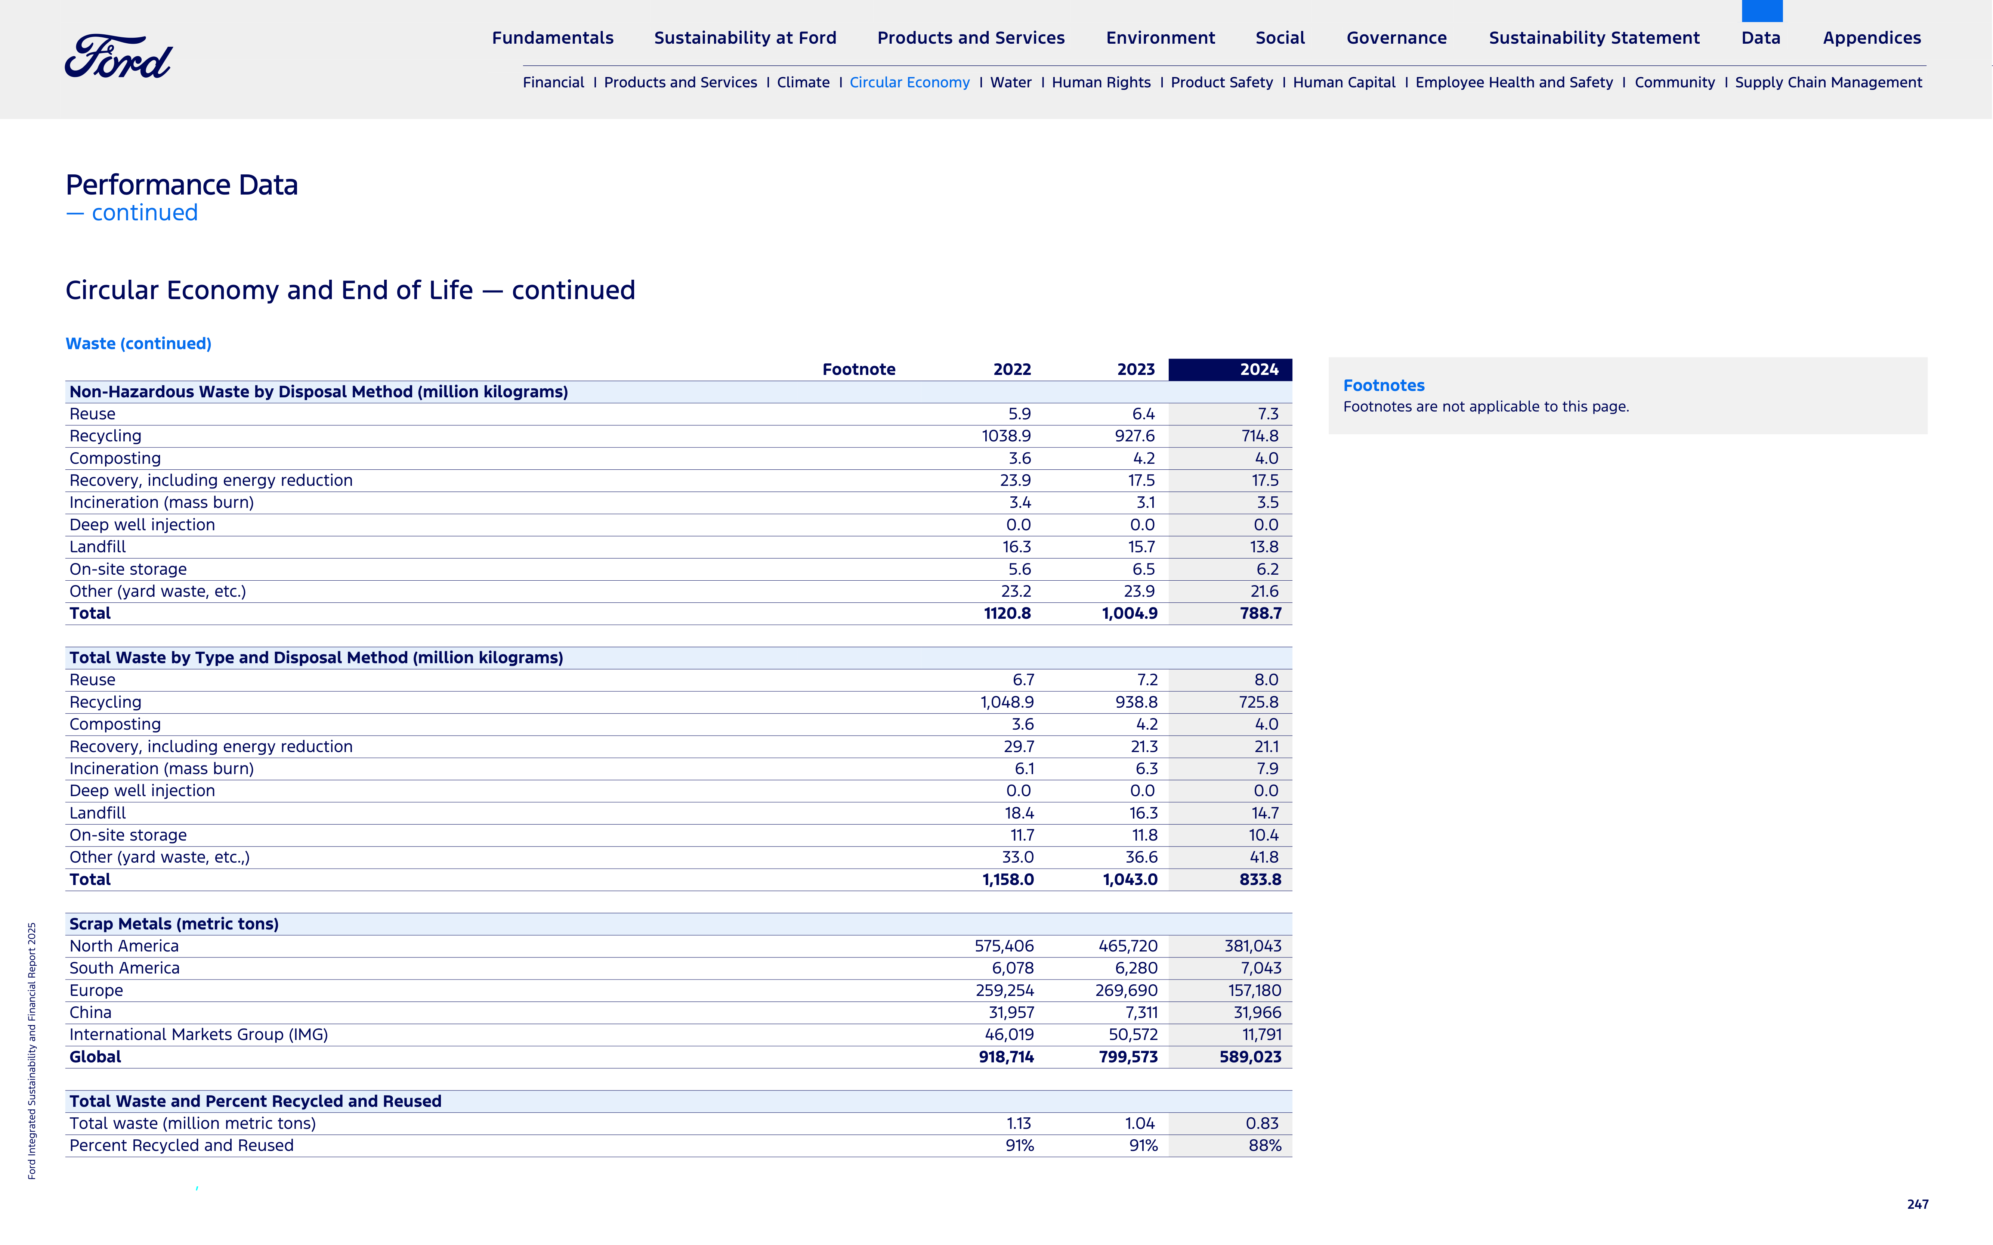This screenshot has height=1245, width=1993.
Task: Open Sustainability Statement tab
Action: (1594, 38)
